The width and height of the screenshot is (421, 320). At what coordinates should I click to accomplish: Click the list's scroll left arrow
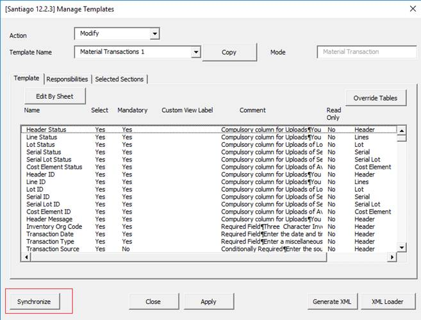[x=26, y=257]
